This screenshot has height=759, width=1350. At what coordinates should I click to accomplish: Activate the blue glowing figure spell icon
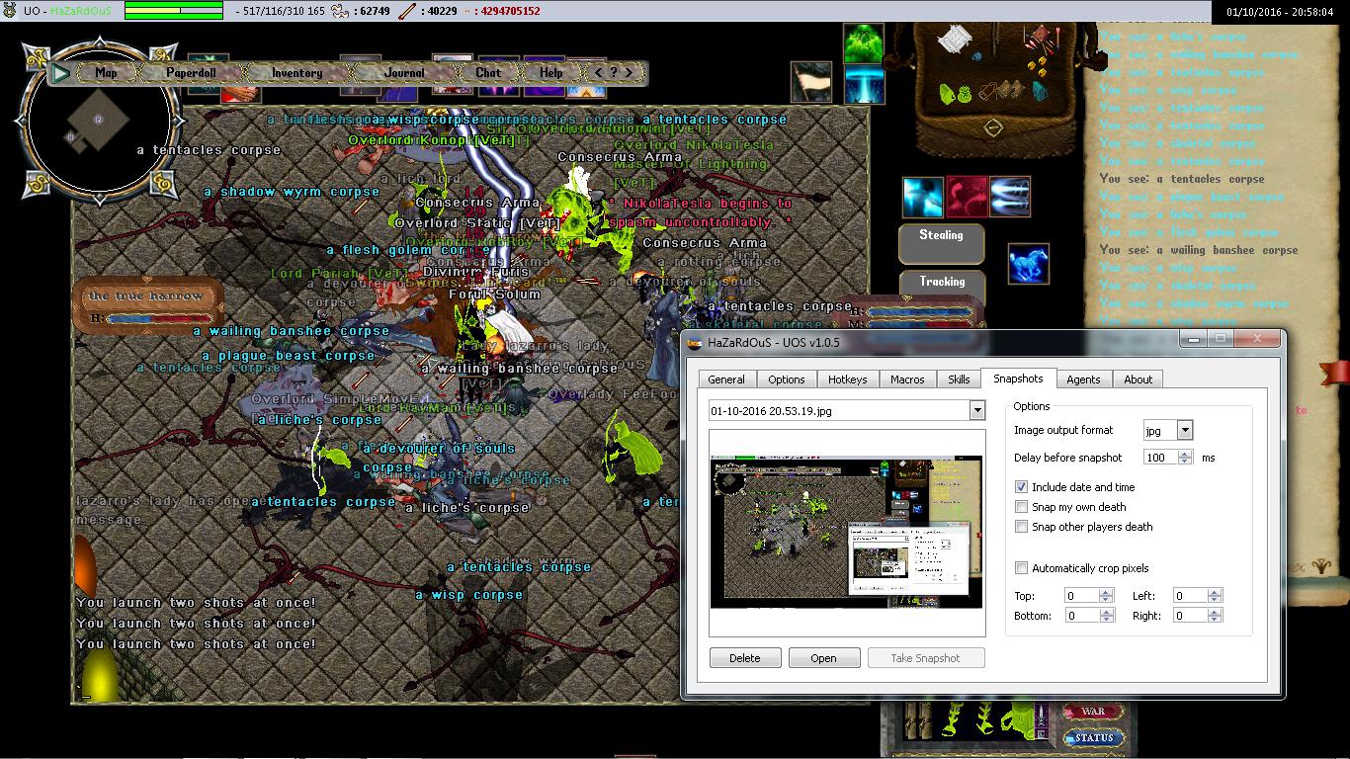point(922,197)
